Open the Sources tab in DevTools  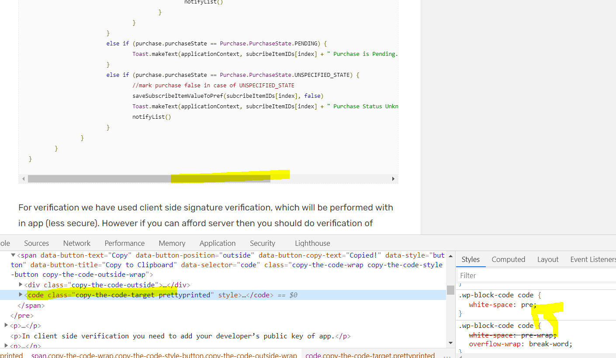36,243
